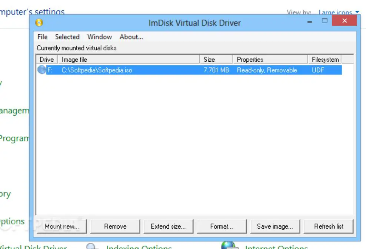Open the File menu
This screenshot has width=366, height=249.
43,37
